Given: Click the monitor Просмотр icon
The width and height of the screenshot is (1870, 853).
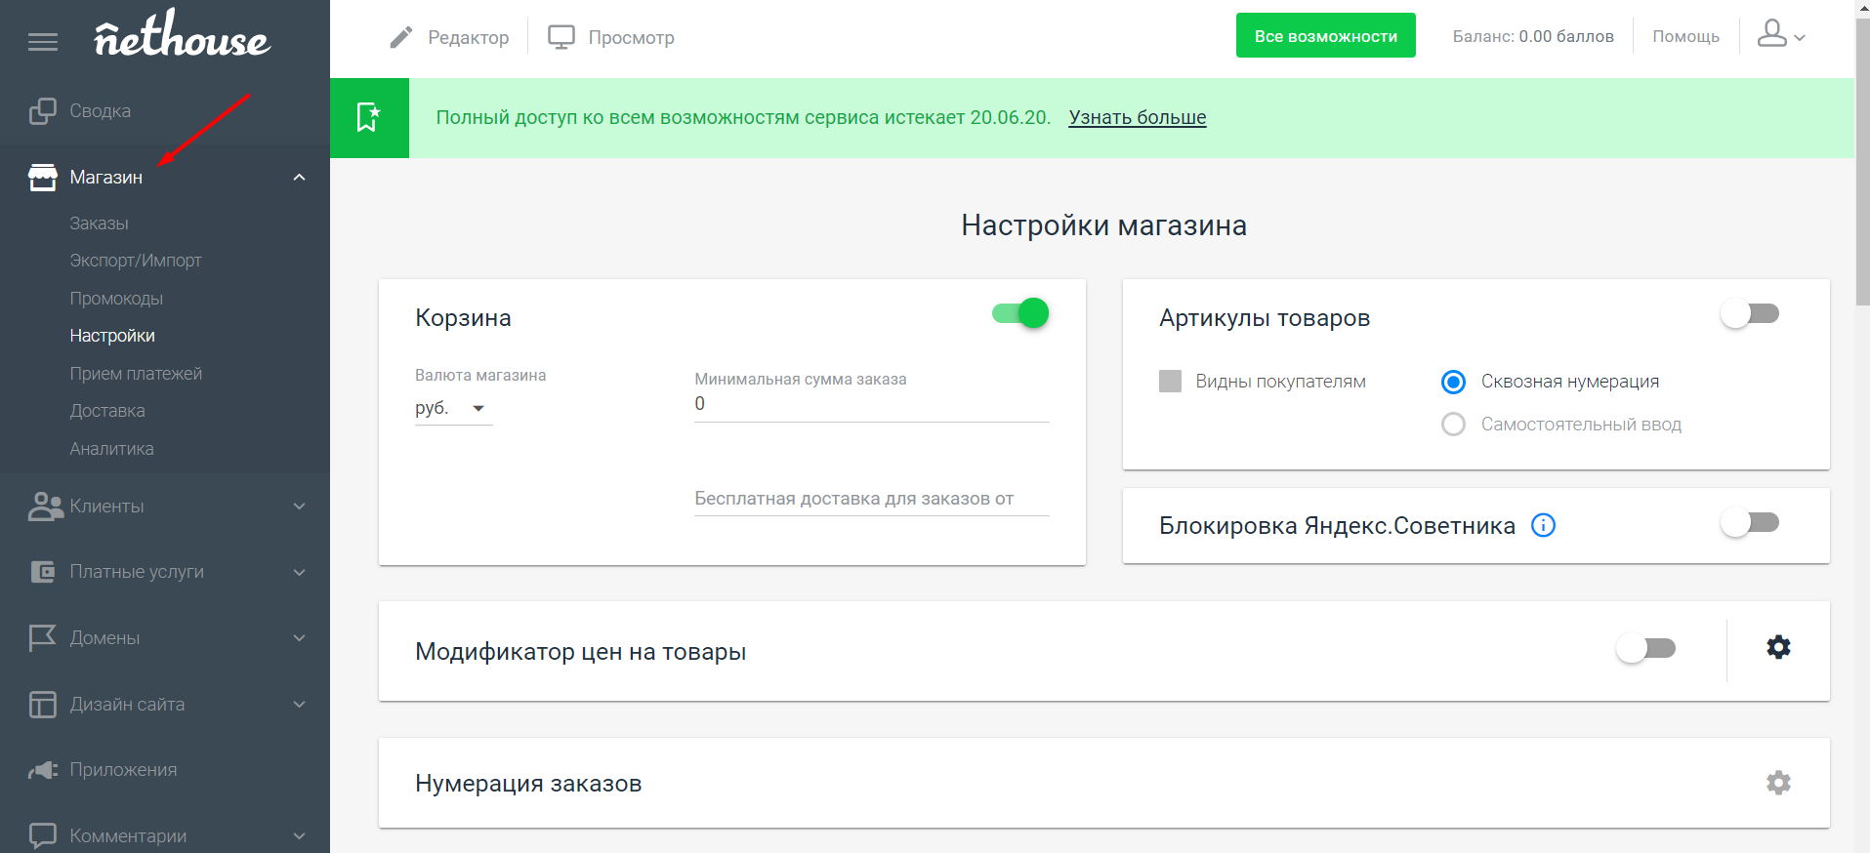Looking at the screenshot, I should (x=561, y=37).
